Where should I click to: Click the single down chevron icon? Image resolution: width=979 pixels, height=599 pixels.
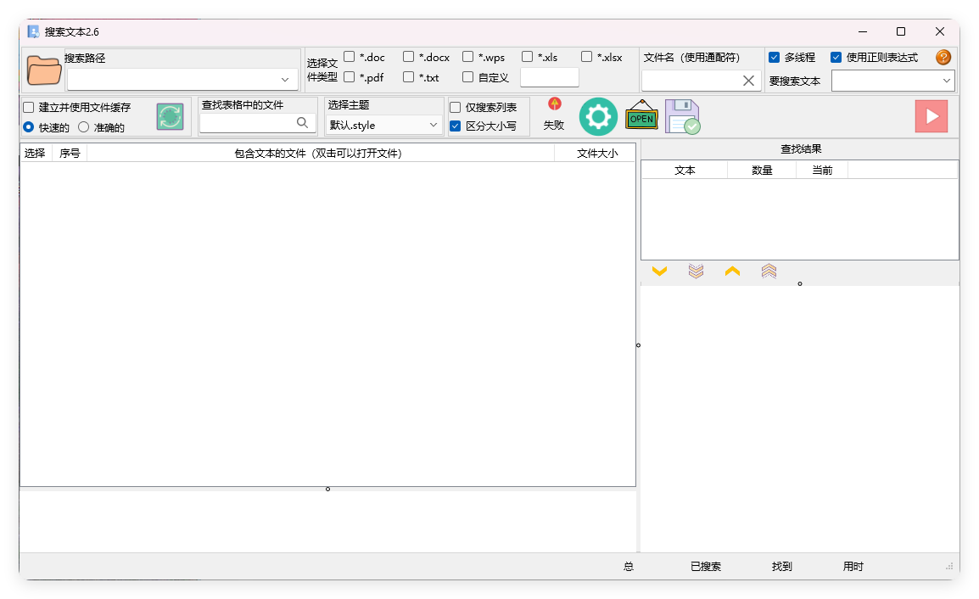coord(660,271)
